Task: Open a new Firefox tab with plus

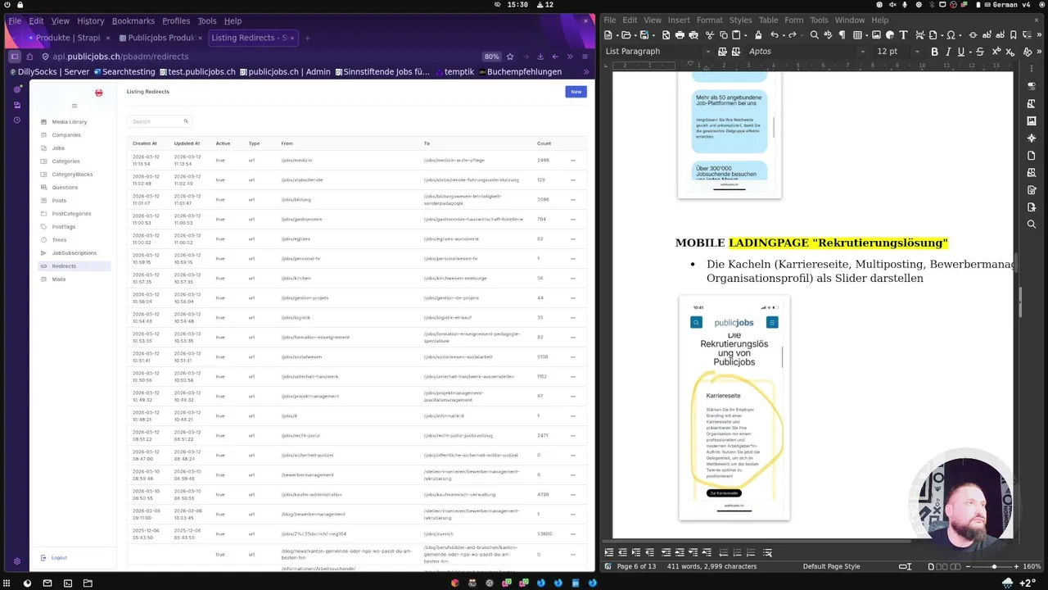Action: (x=308, y=38)
